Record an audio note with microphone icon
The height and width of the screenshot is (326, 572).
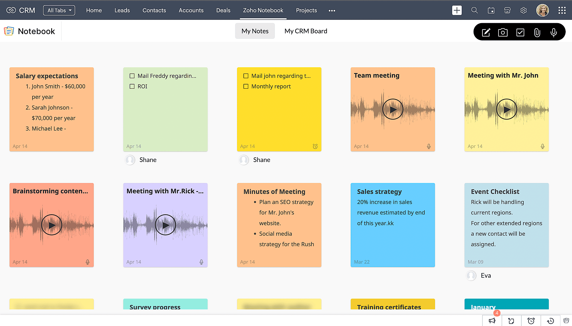[553, 33]
